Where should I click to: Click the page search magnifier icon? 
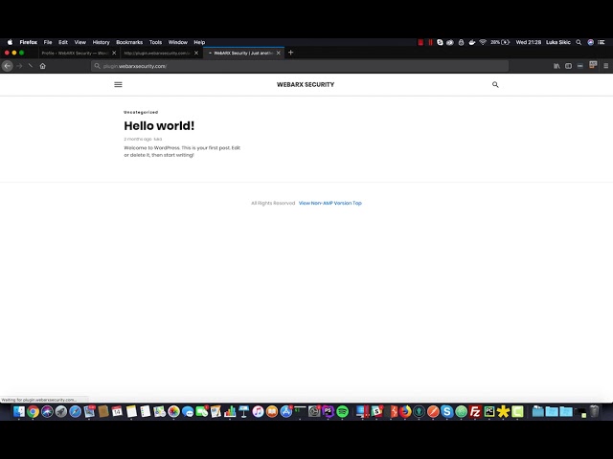[x=495, y=84]
